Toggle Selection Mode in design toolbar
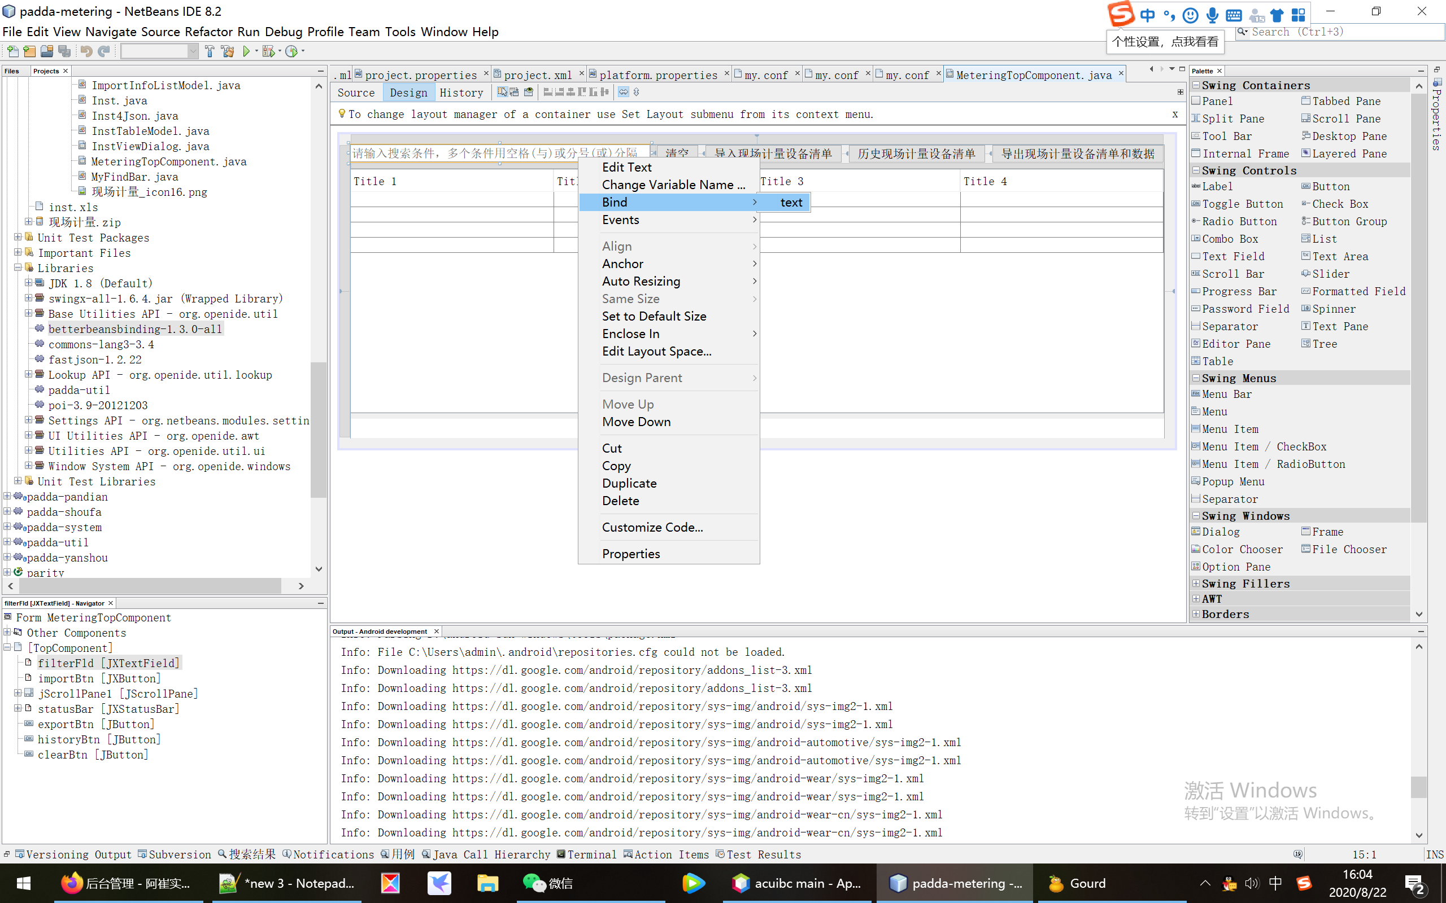Image resolution: width=1446 pixels, height=903 pixels. 502,92
